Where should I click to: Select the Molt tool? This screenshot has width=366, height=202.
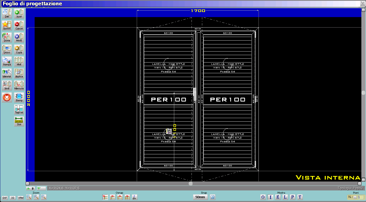coord(19,61)
